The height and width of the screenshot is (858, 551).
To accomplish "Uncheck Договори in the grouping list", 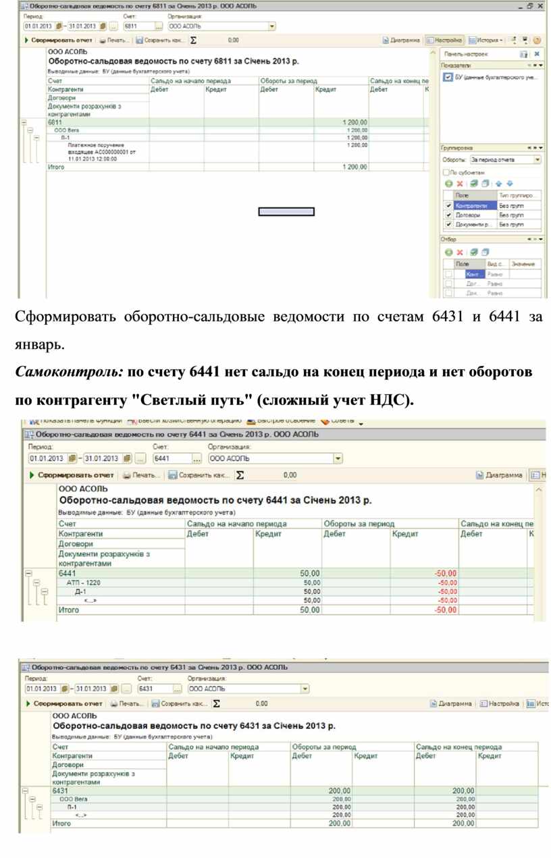I will [x=448, y=215].
